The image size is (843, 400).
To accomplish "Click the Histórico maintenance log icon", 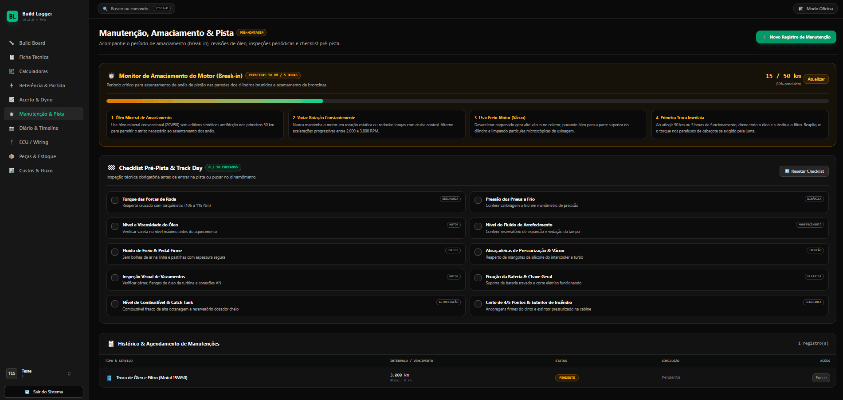I will click(x=111, y=344).
